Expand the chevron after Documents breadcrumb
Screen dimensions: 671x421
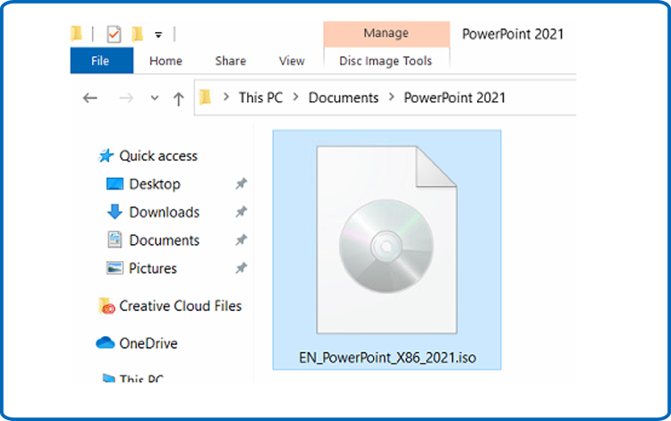tap(391, 97)
